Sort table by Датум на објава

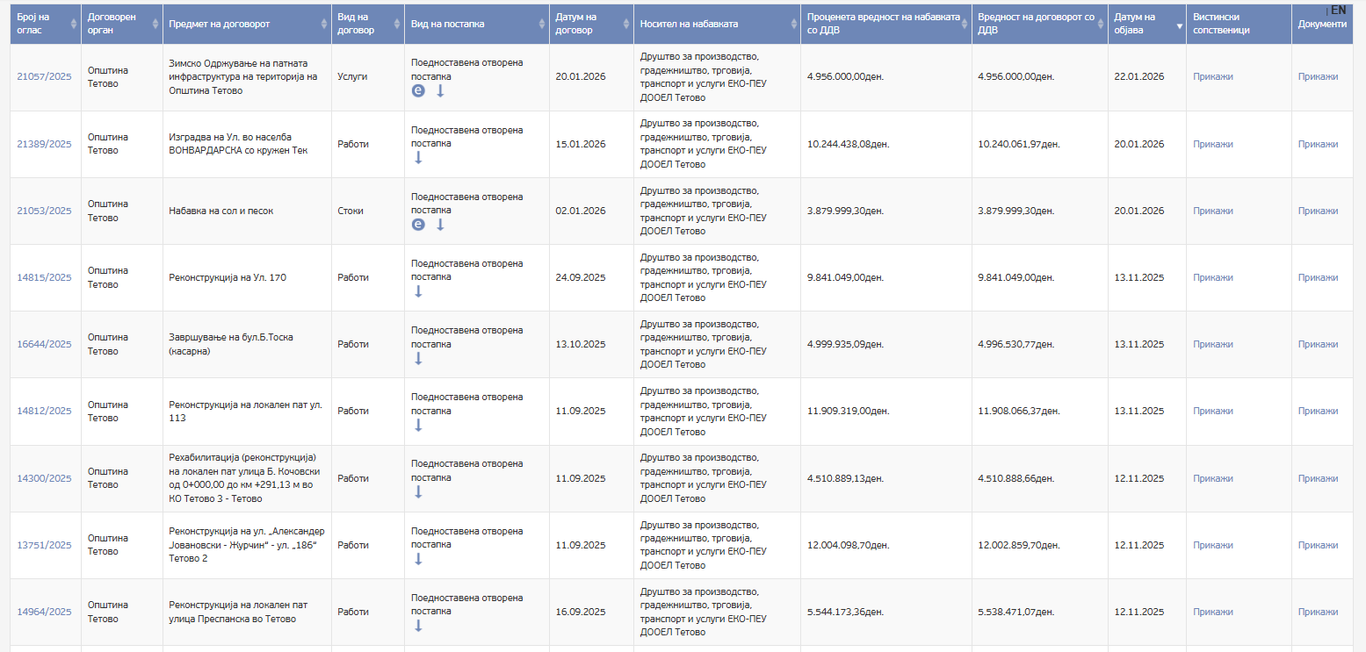click(1145, 24)
